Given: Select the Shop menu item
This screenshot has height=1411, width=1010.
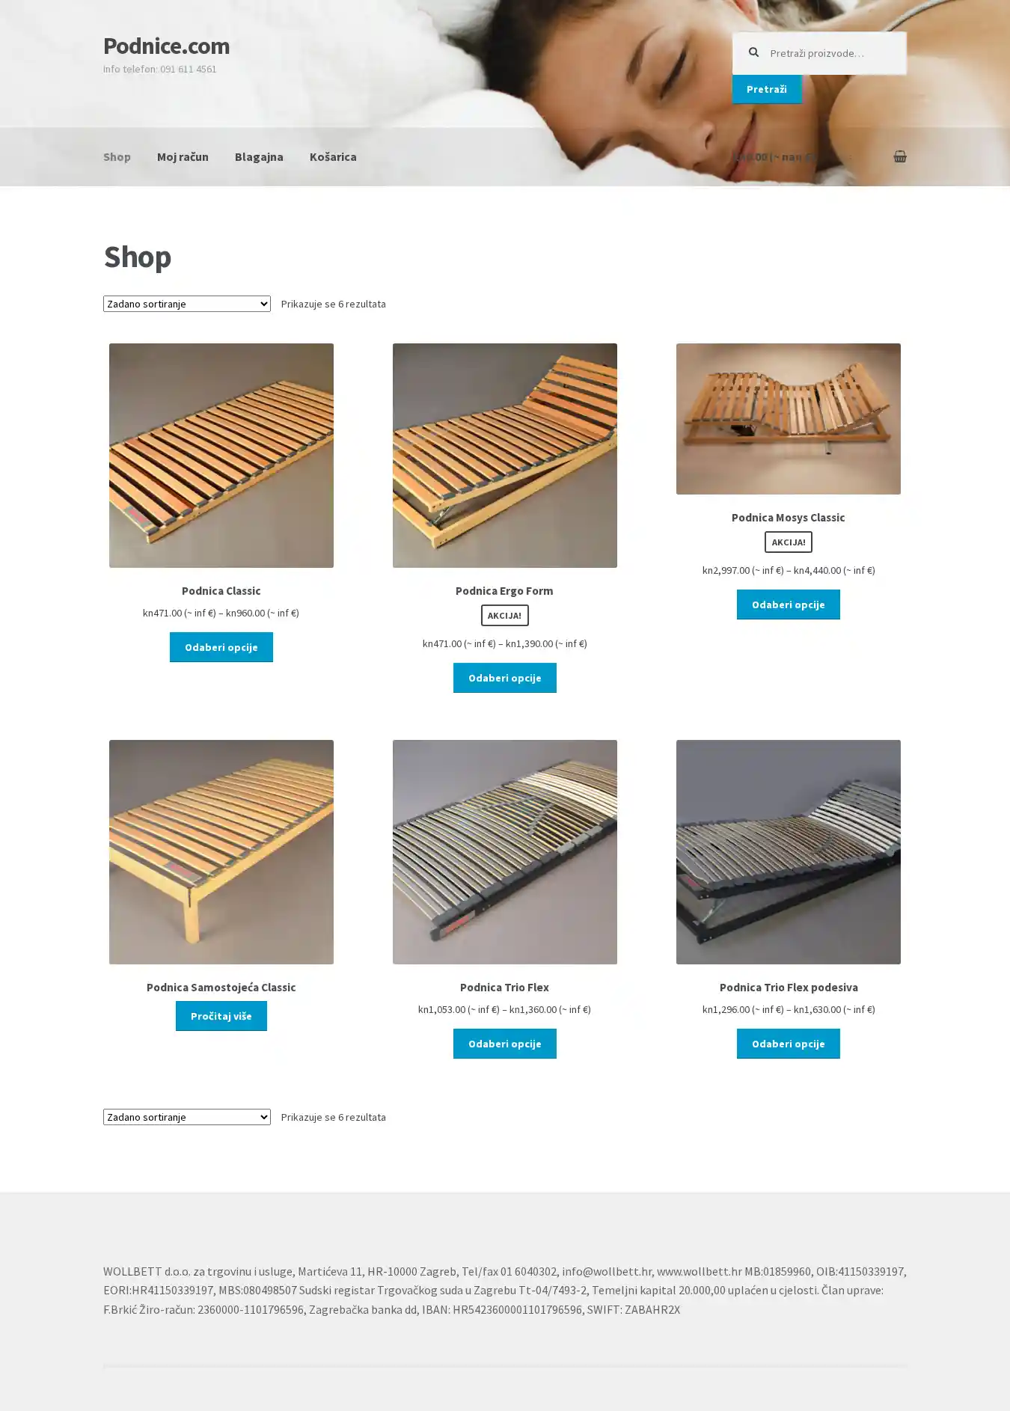Looking at the screenshot, I should [x=117, y=156].
